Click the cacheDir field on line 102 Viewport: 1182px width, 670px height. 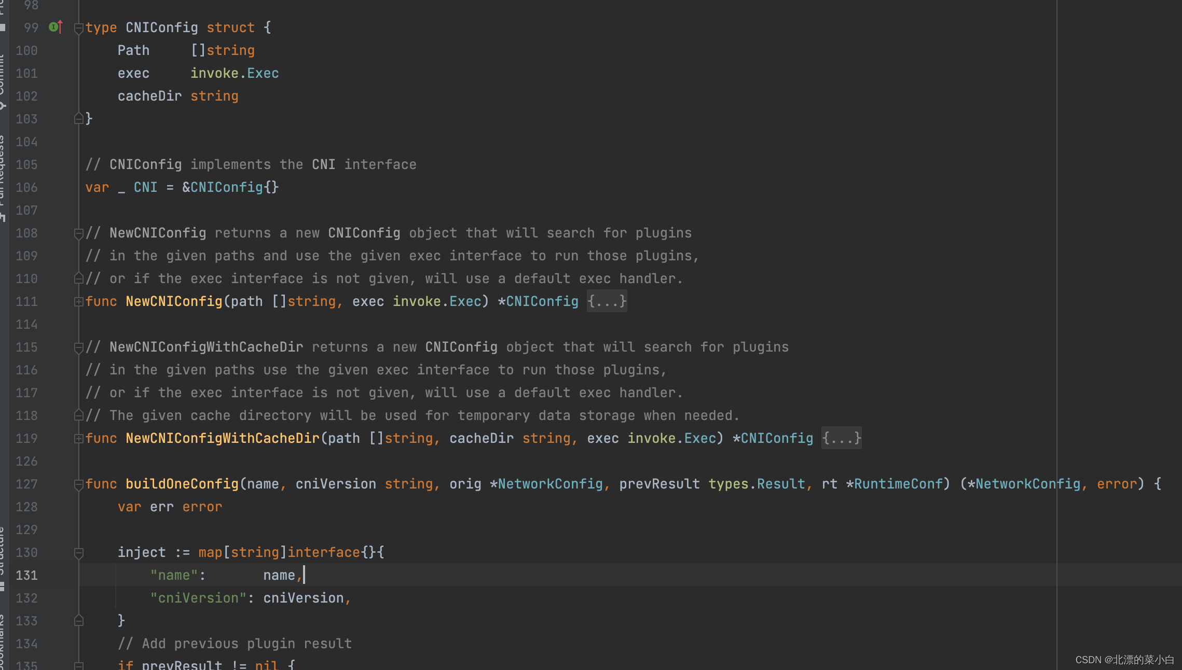pyautogui.click(x=149, y=96)
